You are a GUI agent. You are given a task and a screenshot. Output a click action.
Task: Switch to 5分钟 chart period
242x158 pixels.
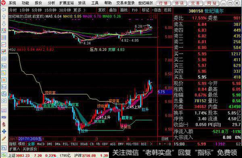click(x=37, y=10)
